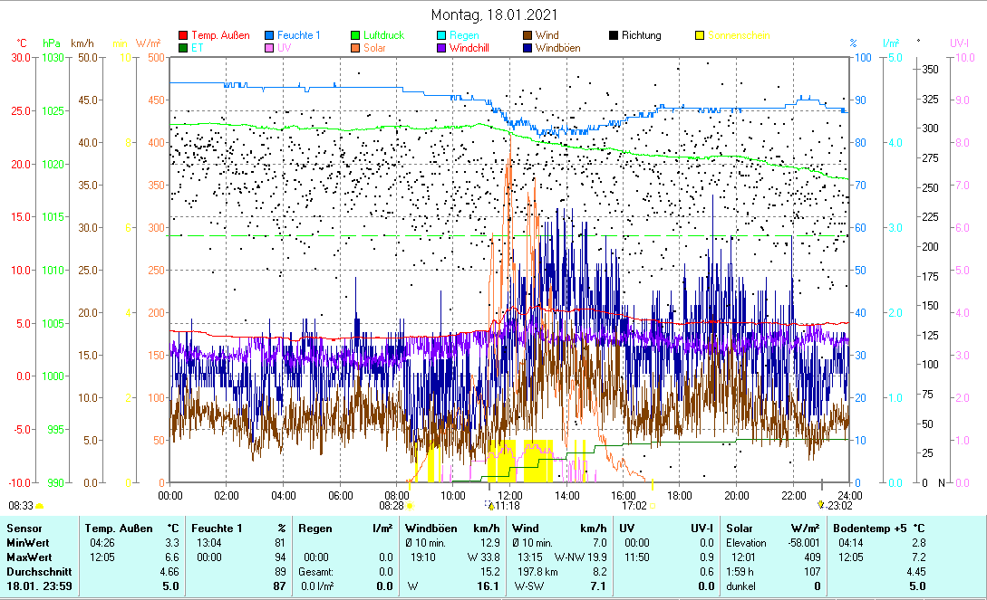The height and width of the screenshot is (600, 987).
Task: Click the cyan Regen legend square
Action: (x=442, y=36)
